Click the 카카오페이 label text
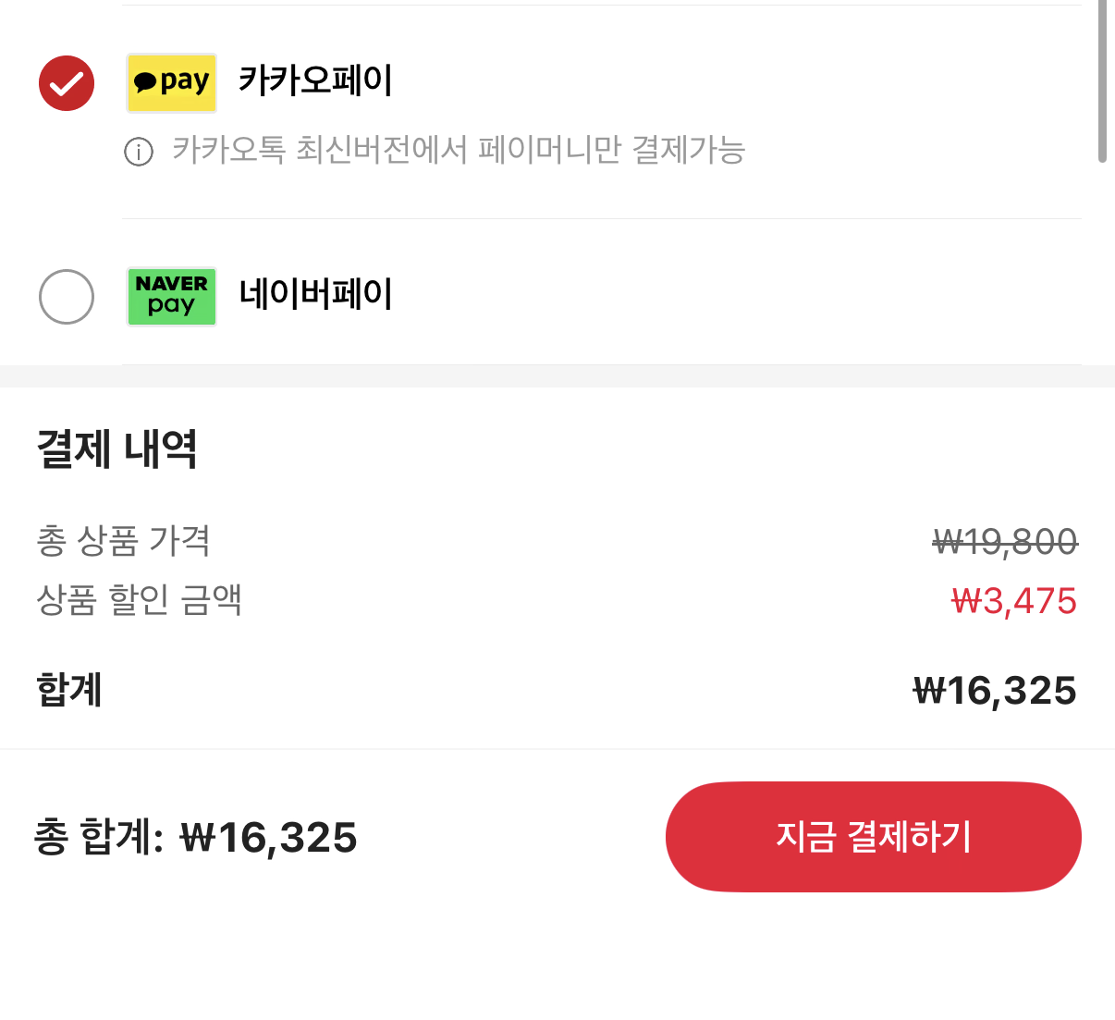The height and width of the screenshot is (1020, 1115). coord(315,80)
